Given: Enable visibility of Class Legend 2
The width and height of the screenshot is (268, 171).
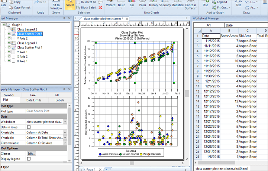Looking at the screenshot, I should coord(9,29).
